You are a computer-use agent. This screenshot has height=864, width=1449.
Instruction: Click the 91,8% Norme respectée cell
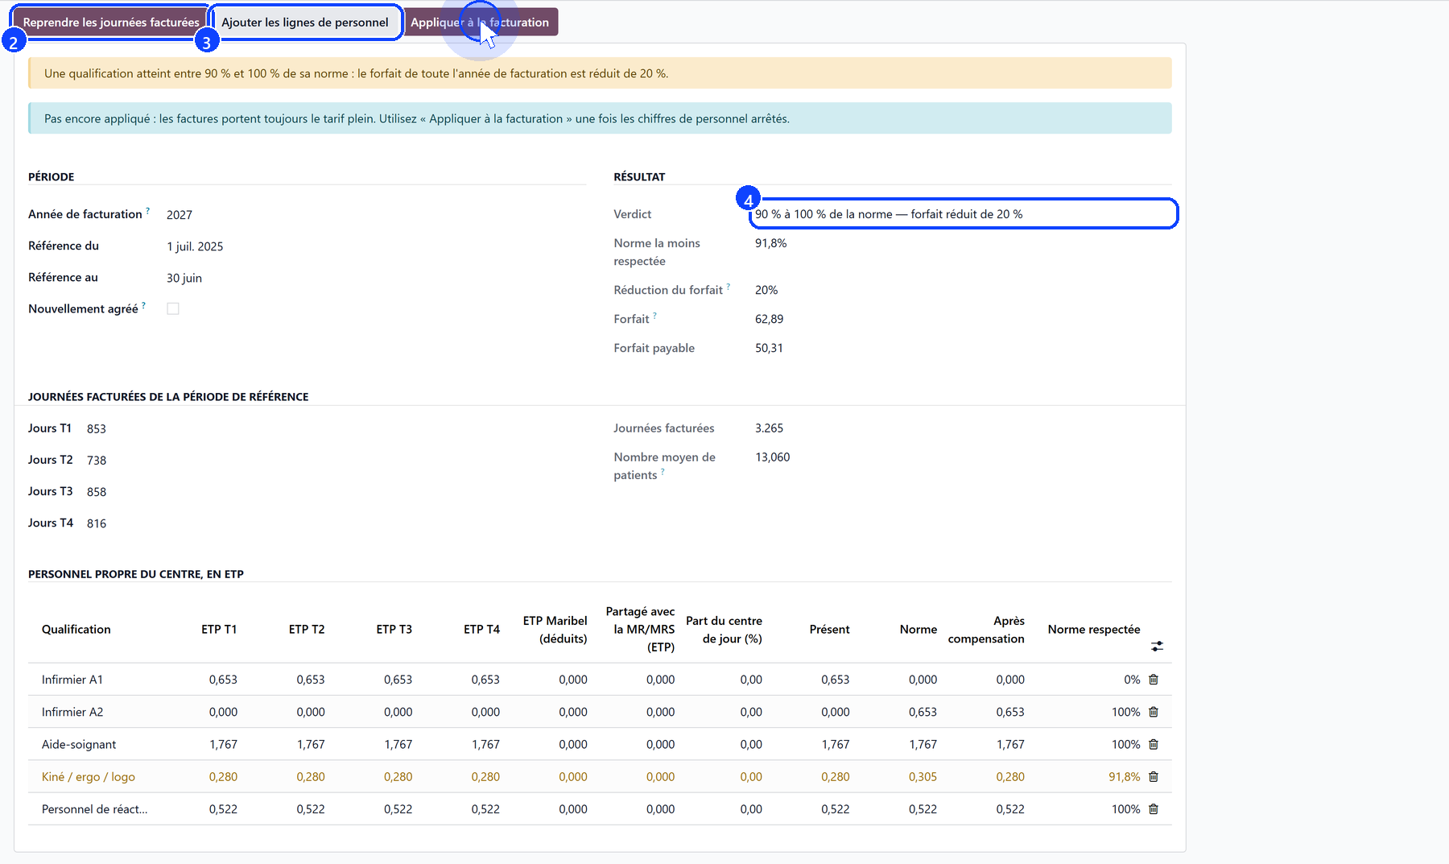[x=1125, y=776]
